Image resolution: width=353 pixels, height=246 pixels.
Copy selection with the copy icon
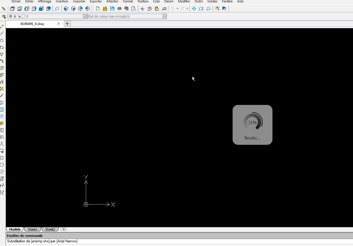point(150,9)
